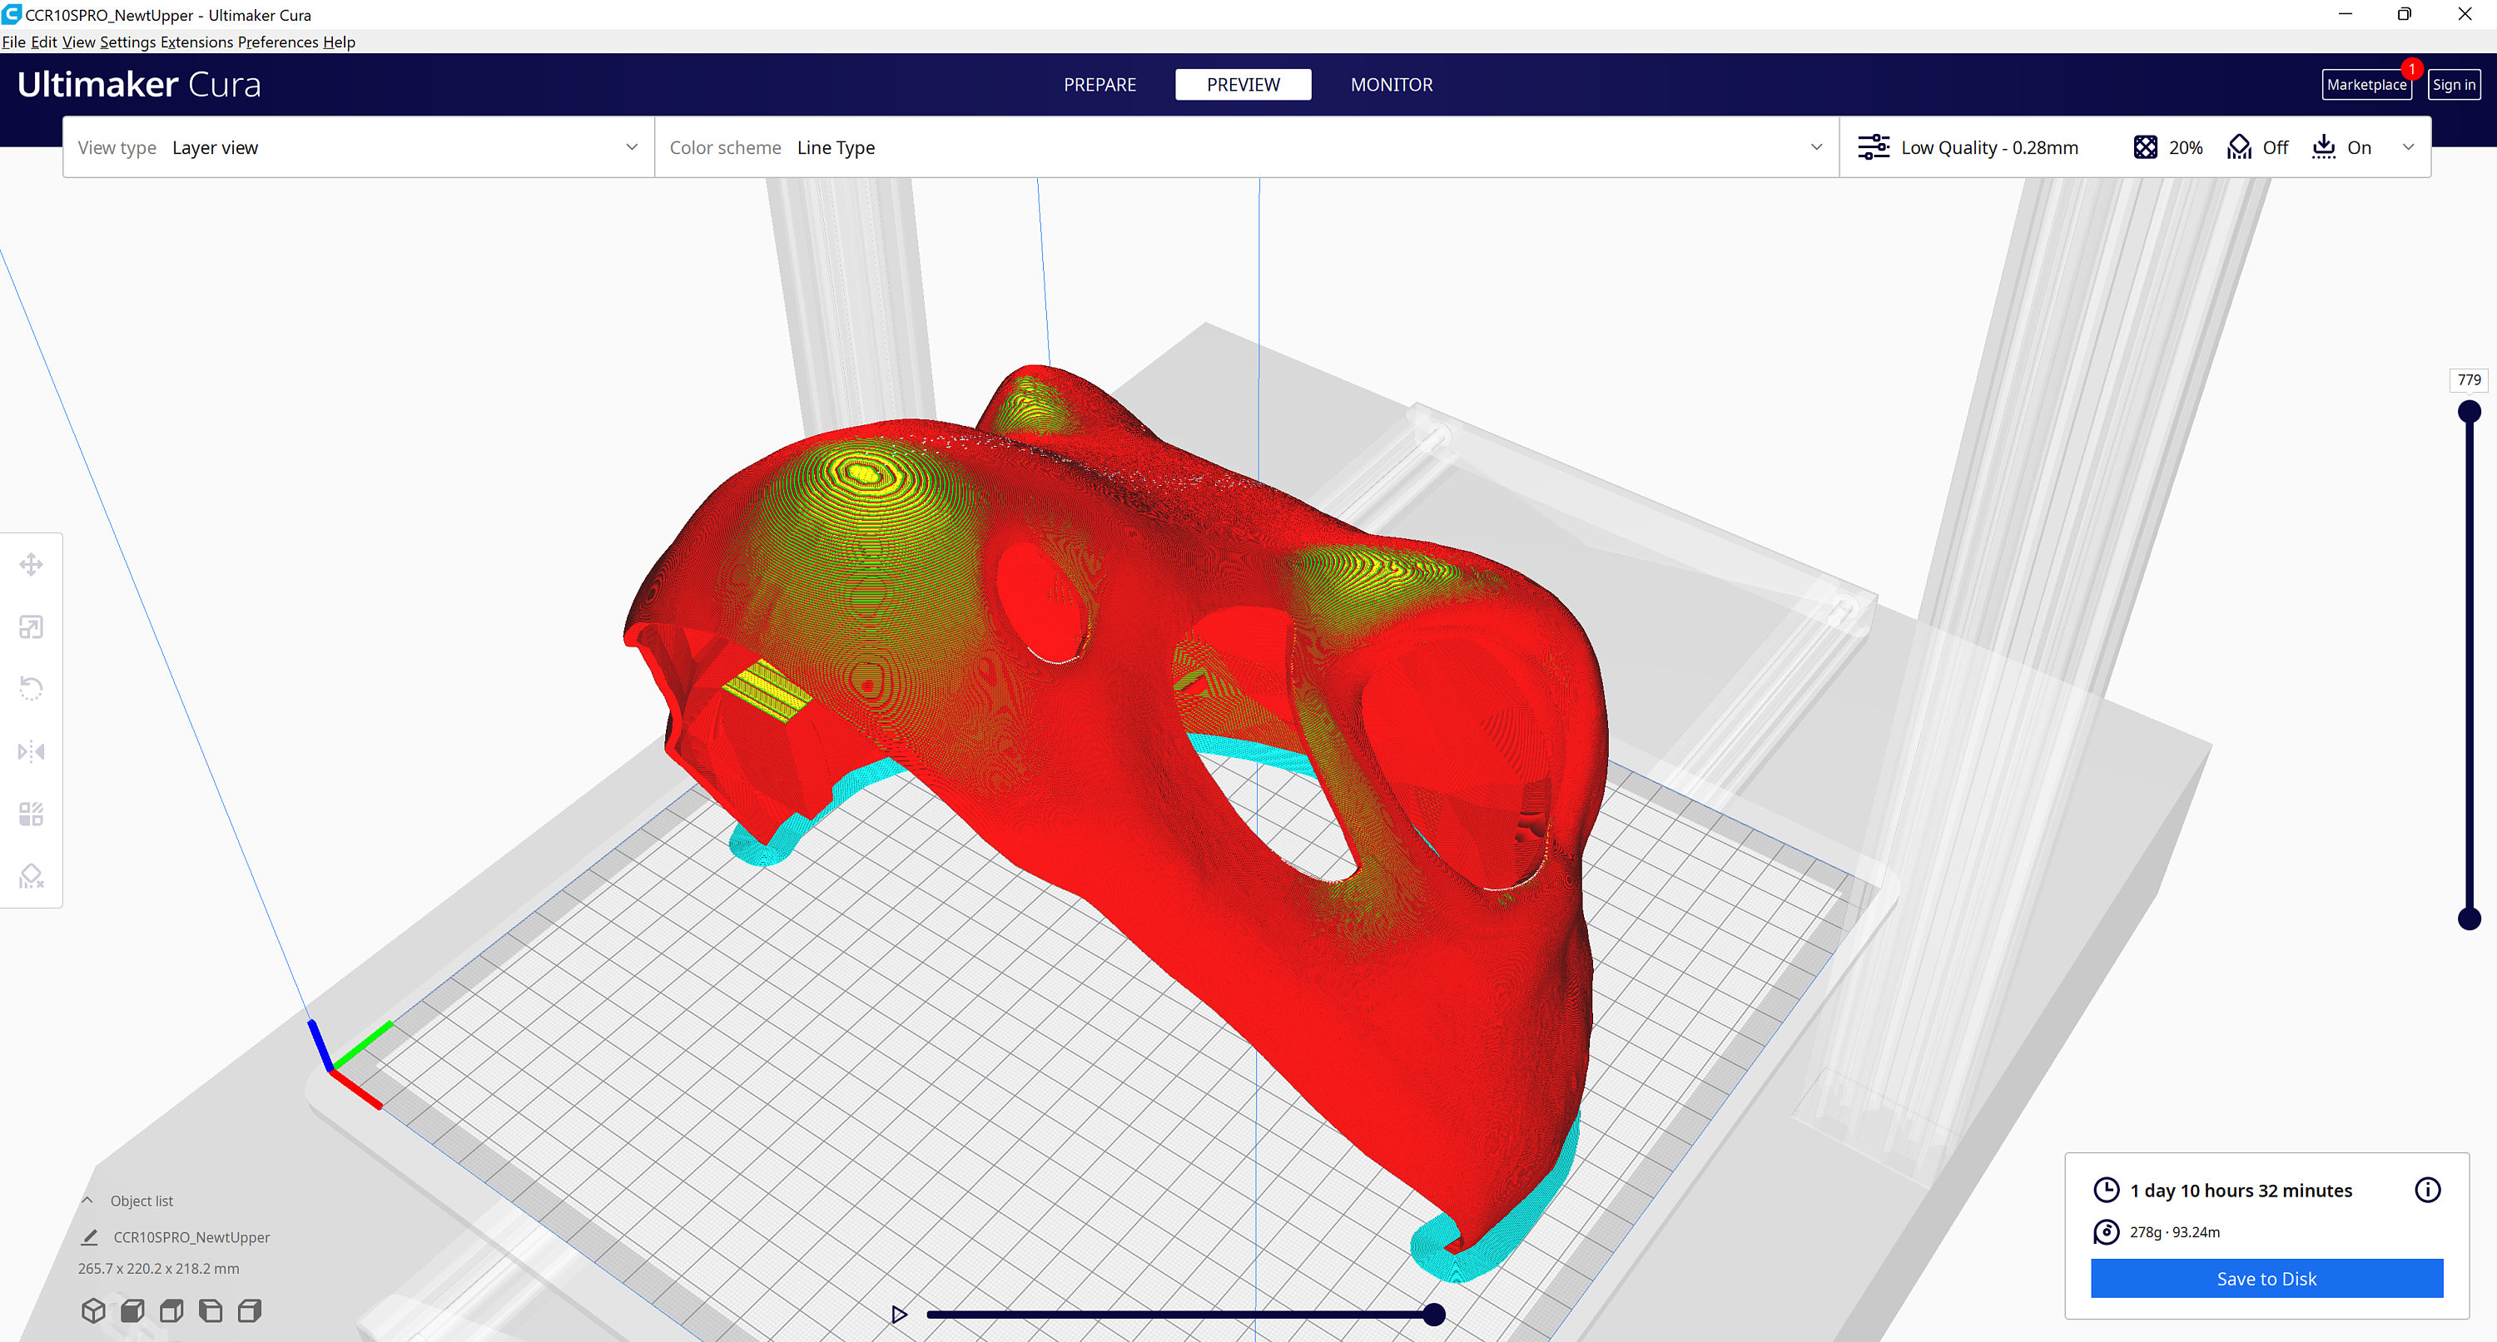Open Per Model Settings tool

[x=32, y=814]
